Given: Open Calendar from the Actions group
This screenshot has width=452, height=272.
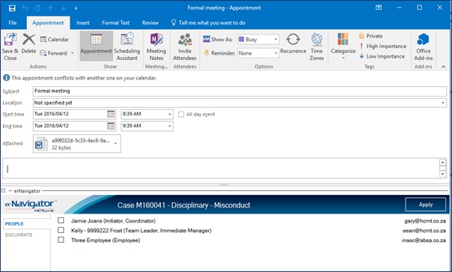Looking at the screenshot, I should pos(55,40).
